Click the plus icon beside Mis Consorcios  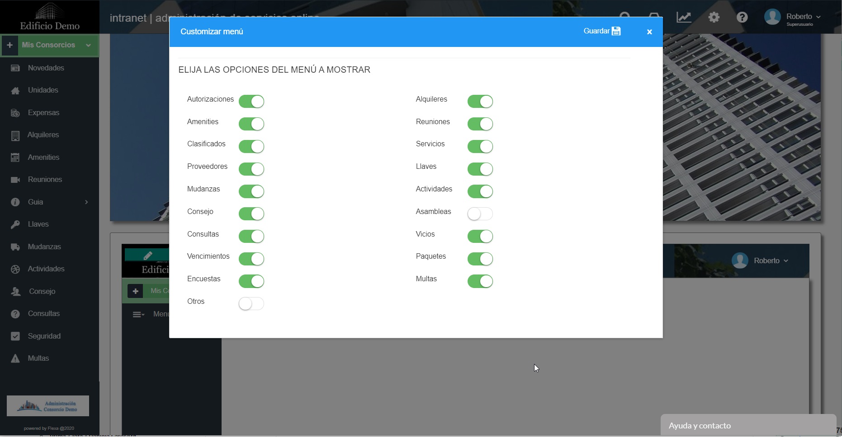coord(9,45)
